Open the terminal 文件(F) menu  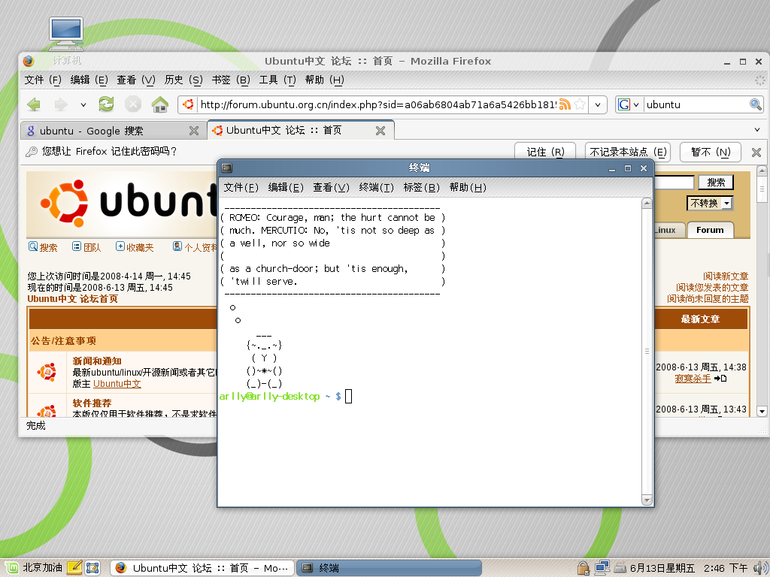point(241,187)
